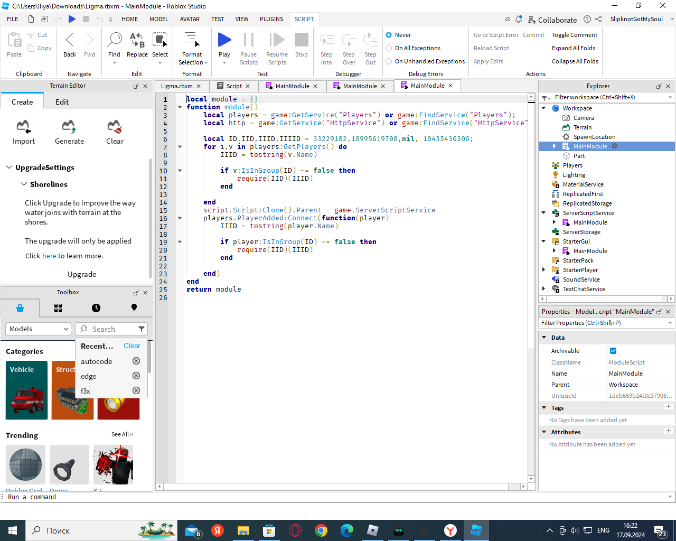Open the Toolbox Recent clock tab
The height and width of the screenshot is (541, 676).
[x=96, y=308]
